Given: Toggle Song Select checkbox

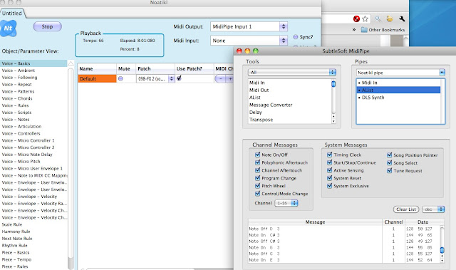Looking at the screenshot, I should tap(390, 162).
